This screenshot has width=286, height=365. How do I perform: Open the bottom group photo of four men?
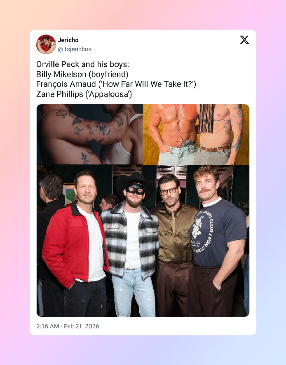pos(143,241)
